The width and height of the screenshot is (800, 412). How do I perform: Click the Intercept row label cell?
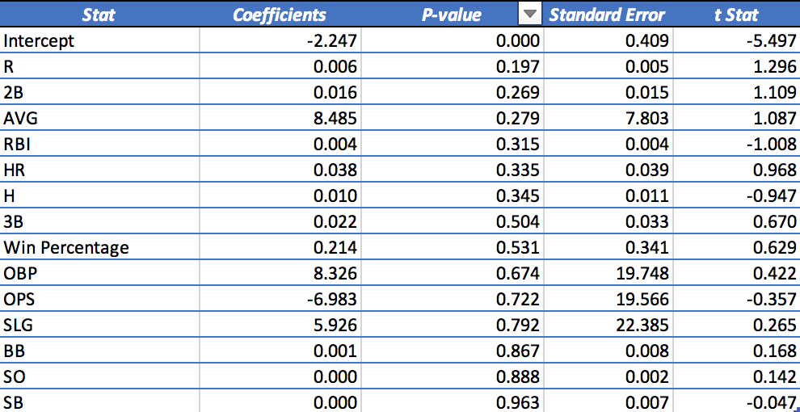click(99, 40)
